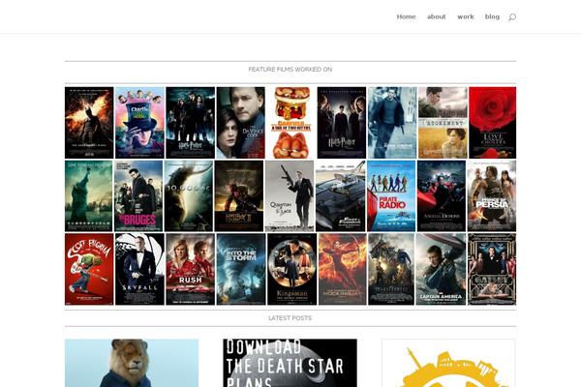This screenshot has width=581, height=387.
Task: Open the Download the Death Star Plans post
Action: pos(290,363)
